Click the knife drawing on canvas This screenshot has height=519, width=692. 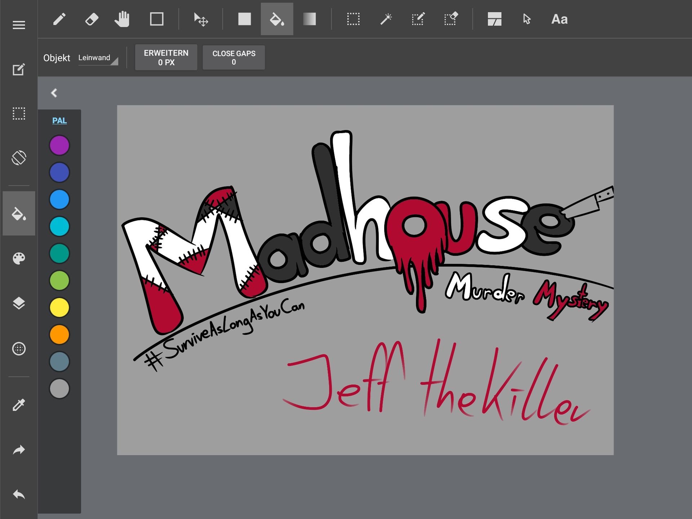coord(587,202)
